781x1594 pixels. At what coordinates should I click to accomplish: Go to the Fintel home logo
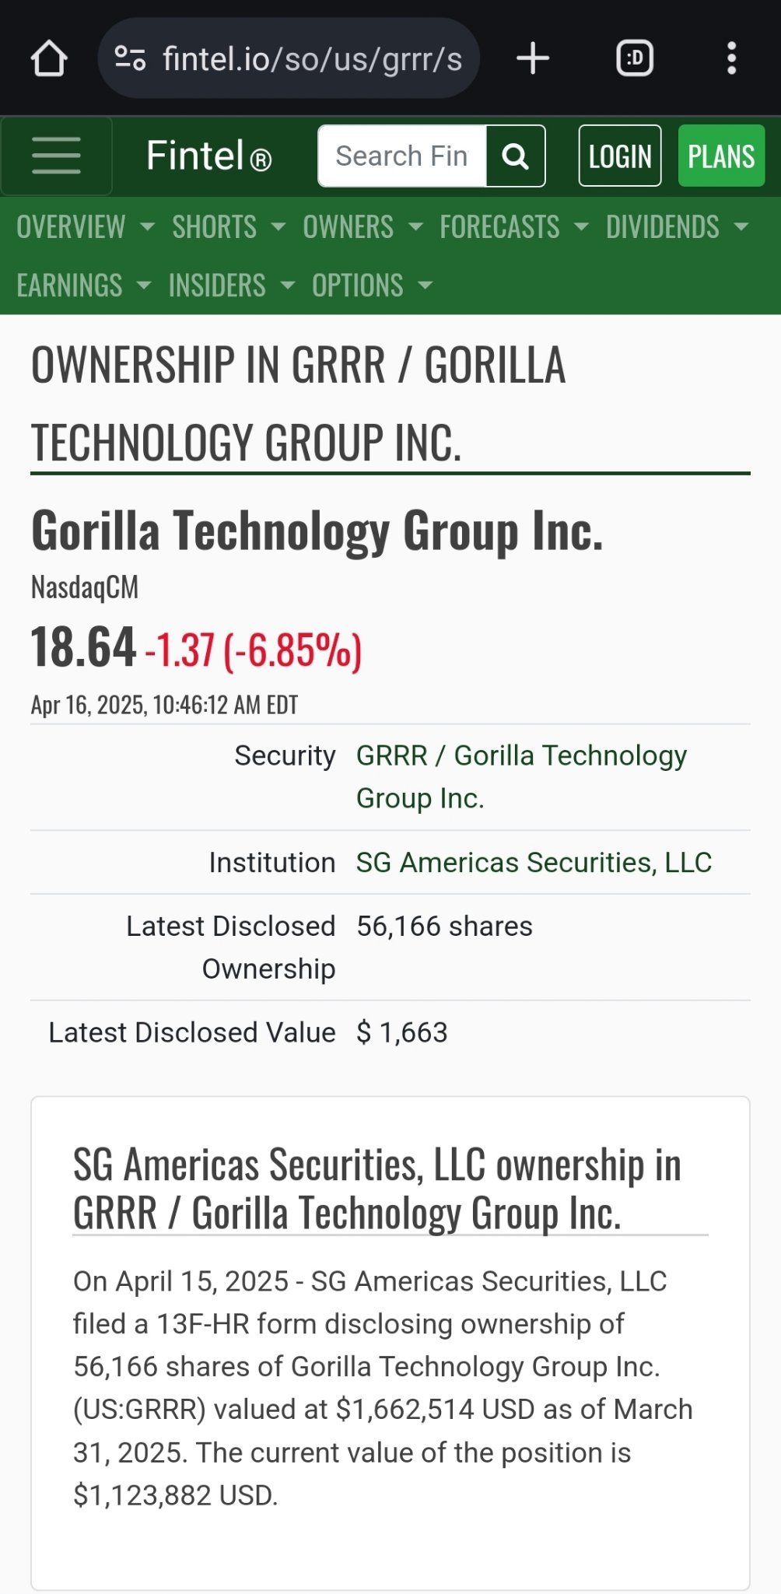coord(208,156)
